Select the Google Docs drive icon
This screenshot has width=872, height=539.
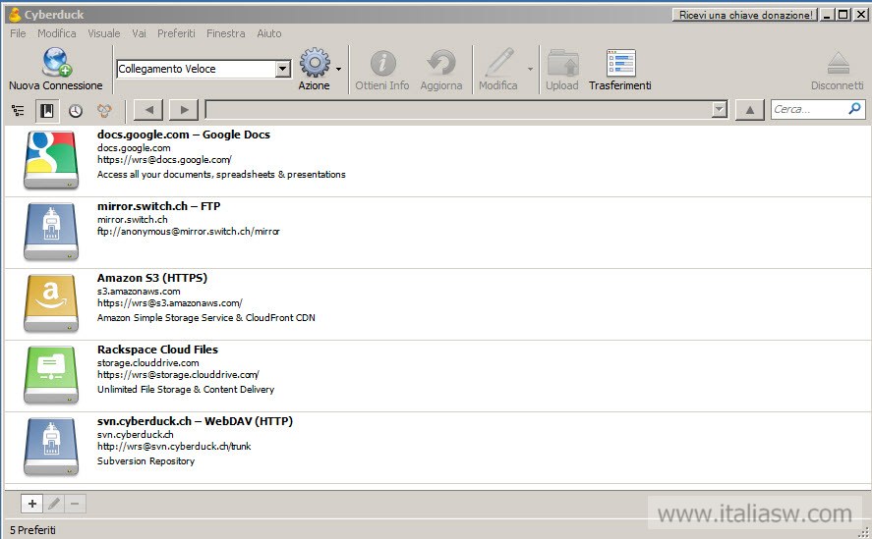(x=51, y=161)
